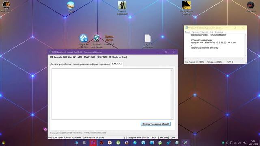This screenshot has width=260, height=146.
Task: Click the active HDD tool taskbar icon
Action: coord(185,142)
